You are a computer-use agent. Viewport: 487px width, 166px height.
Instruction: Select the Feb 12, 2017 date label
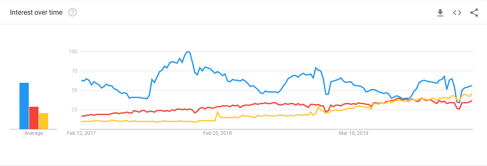click(81, 133)
